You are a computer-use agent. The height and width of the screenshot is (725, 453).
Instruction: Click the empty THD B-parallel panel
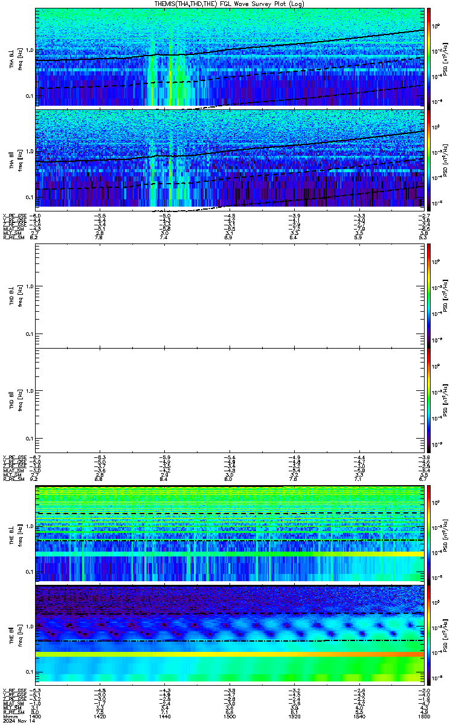click(230, 400)
